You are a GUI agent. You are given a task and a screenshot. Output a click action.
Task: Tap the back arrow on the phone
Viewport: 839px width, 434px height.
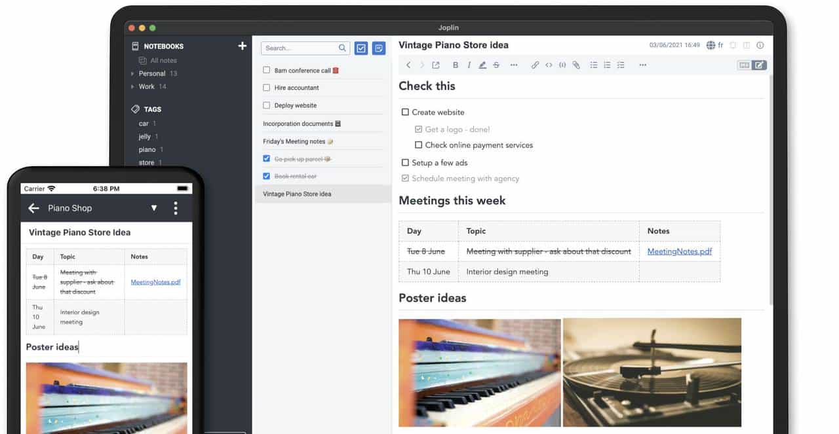tap(34, 208)
